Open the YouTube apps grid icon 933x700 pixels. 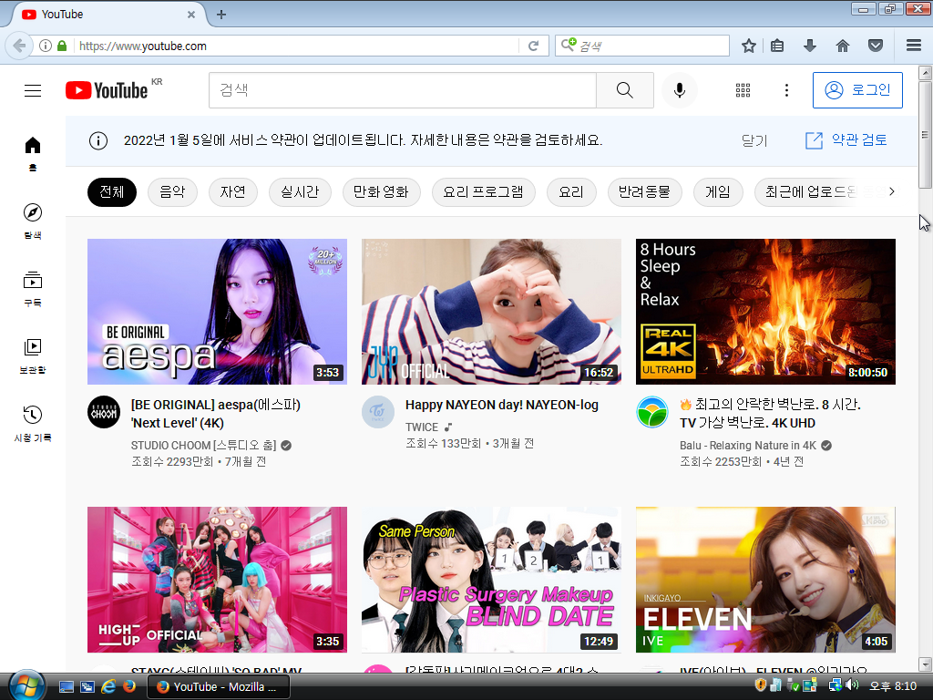click(x=743, y=90)
